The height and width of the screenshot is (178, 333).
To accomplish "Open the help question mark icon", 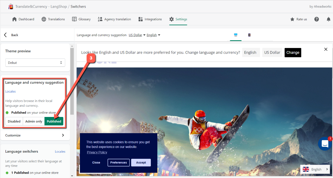I will pyautogui.click(x=317, y=19).
